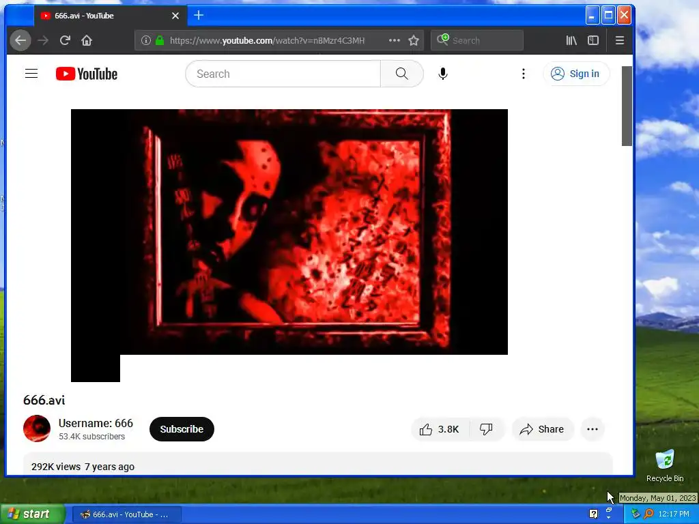Click the 53.4K subscribers text
This screenshot has width=699, height=524.
(92, 437)
